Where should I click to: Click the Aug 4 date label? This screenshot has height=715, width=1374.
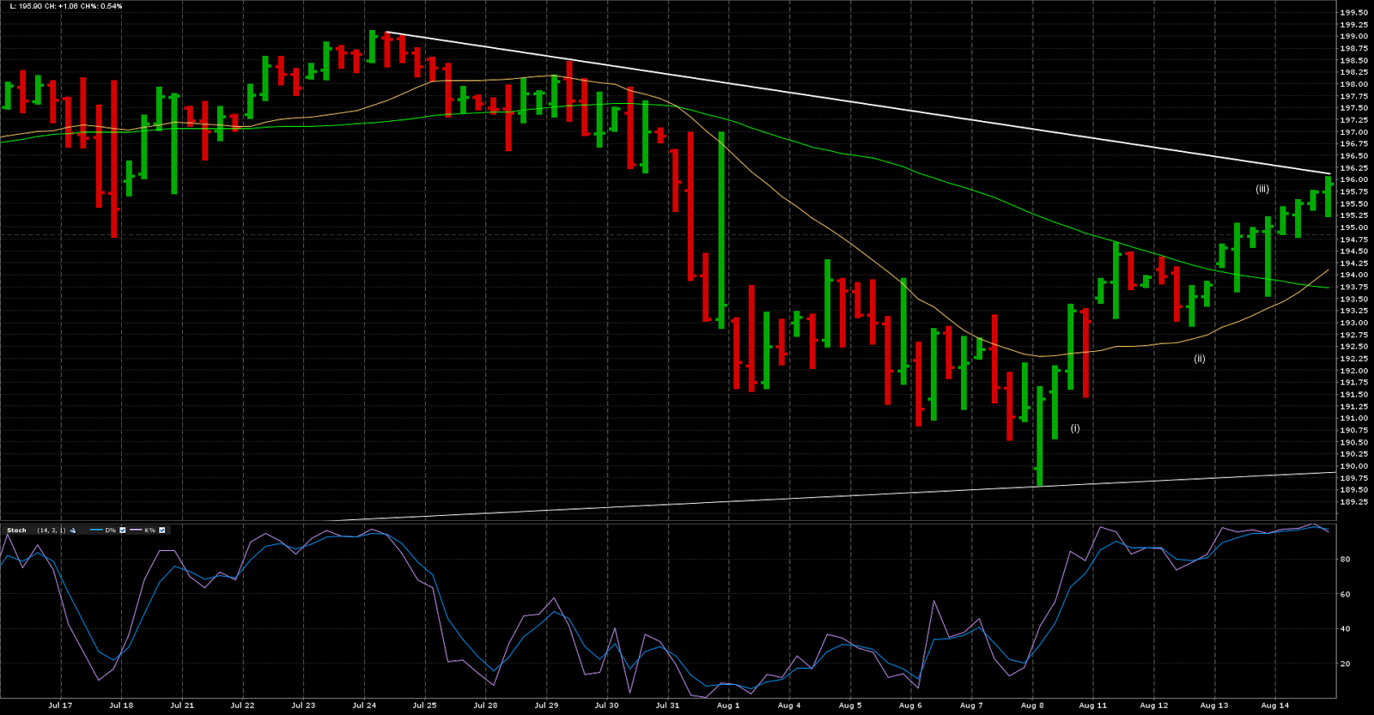pos(789,706)
